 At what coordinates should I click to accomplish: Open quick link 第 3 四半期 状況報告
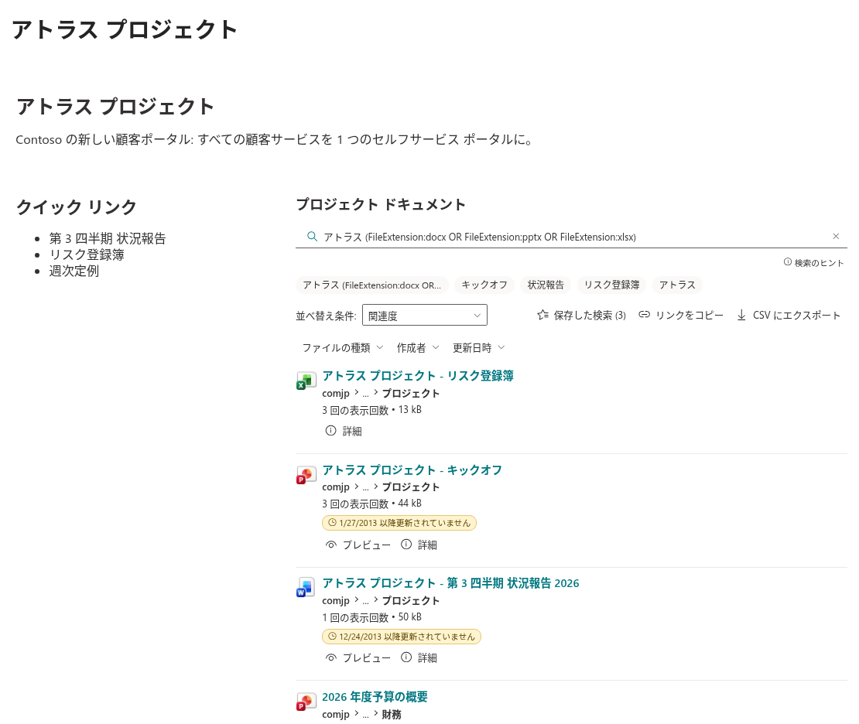tap(108, 238)
